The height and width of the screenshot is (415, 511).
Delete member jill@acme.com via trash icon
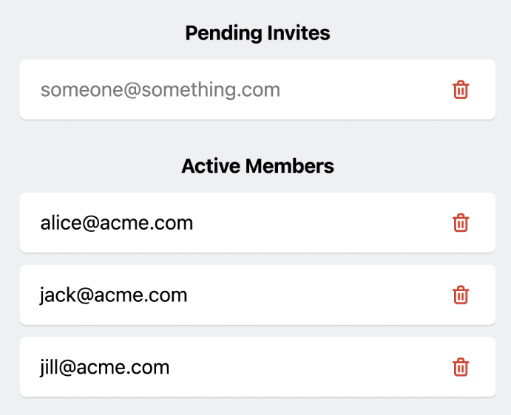pyautogui.click(x=461, y=367)
